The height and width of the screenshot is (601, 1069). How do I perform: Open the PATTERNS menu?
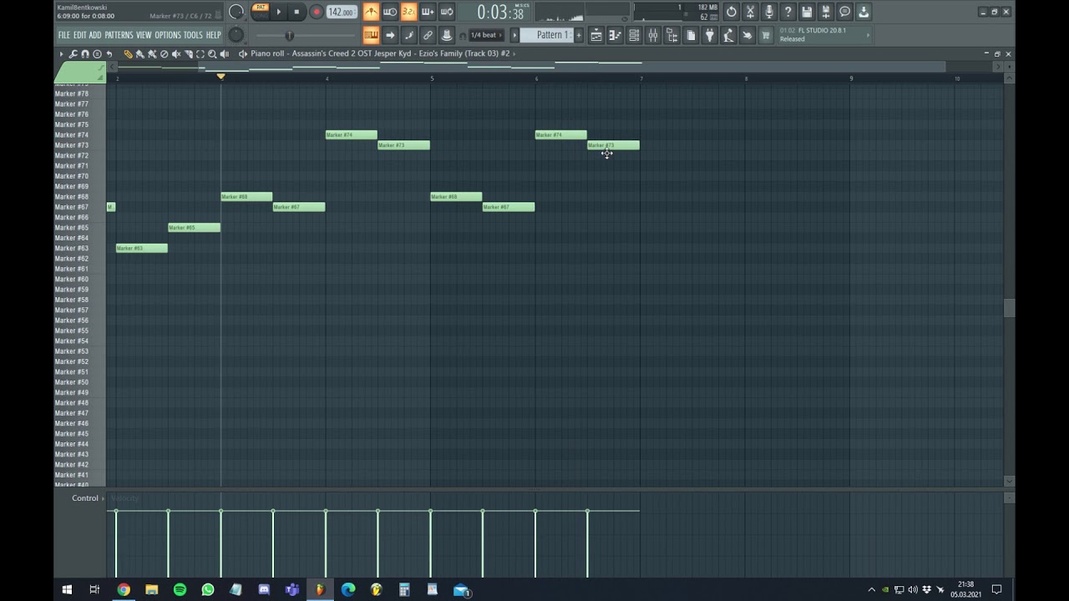coord(119,35)
